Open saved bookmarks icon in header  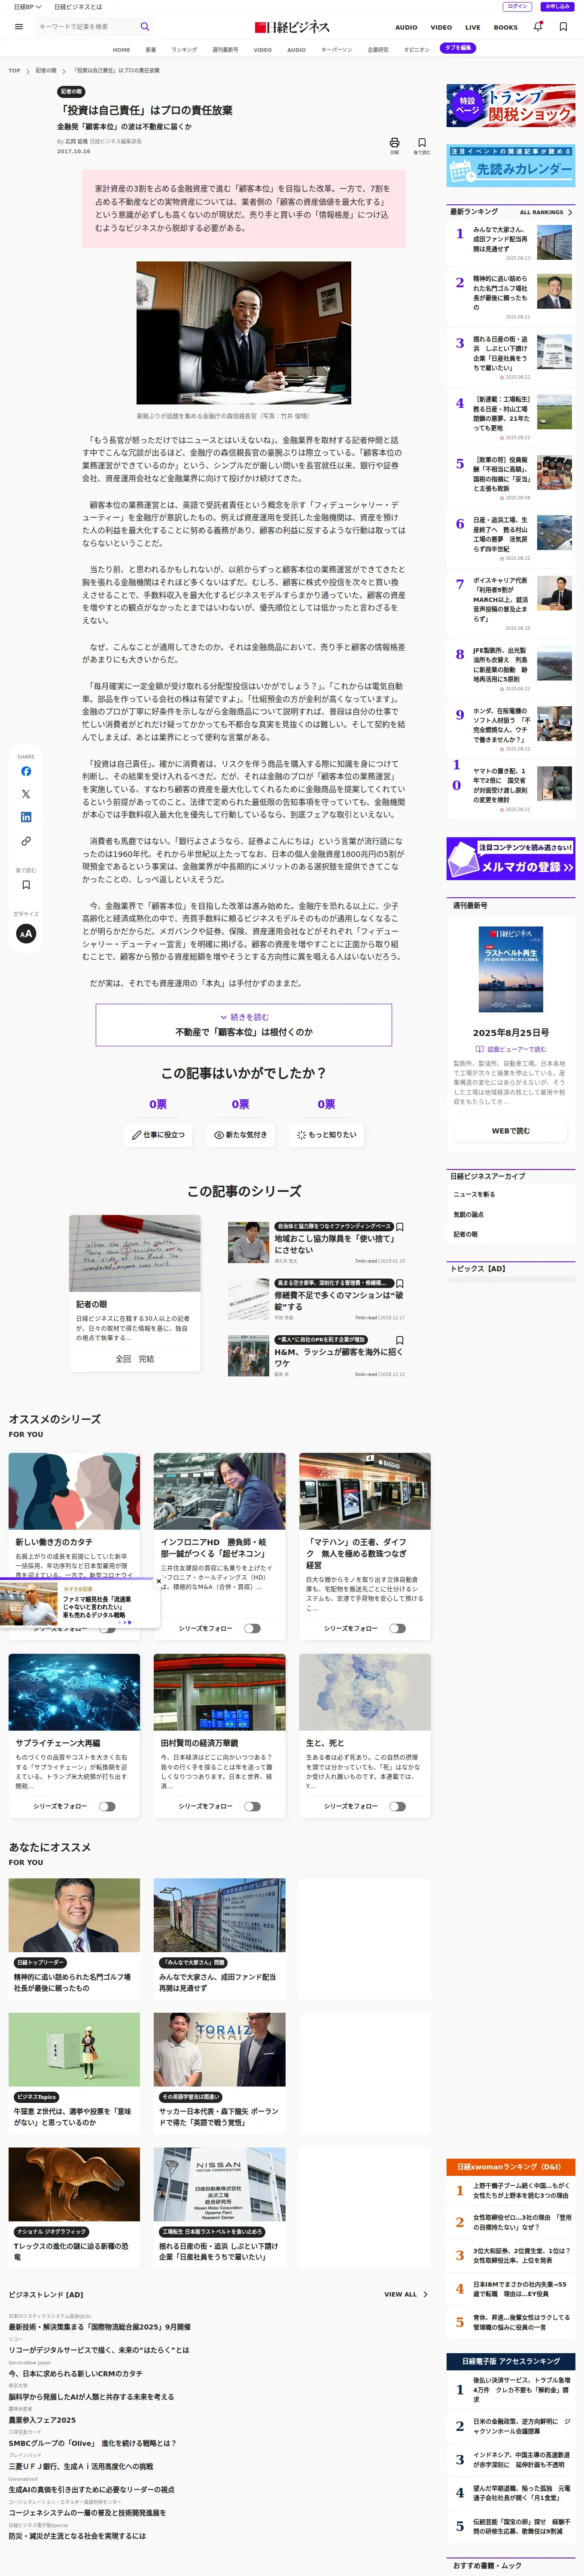563,27
